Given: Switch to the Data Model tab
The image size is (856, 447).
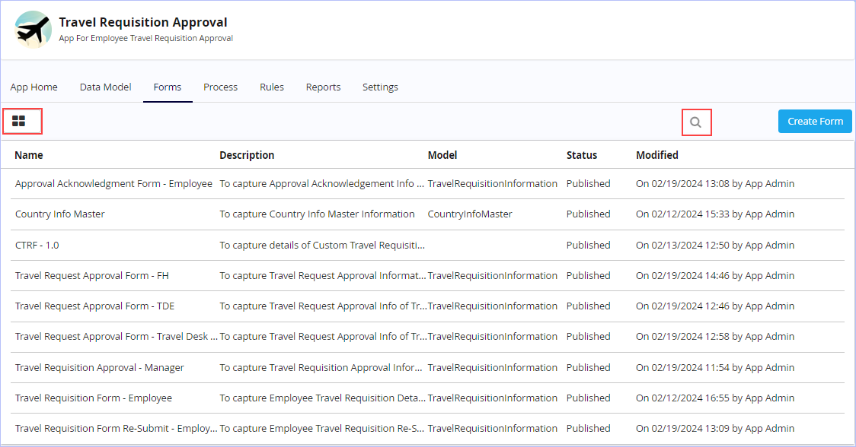Looking at the screenshot, I should 105,87.
